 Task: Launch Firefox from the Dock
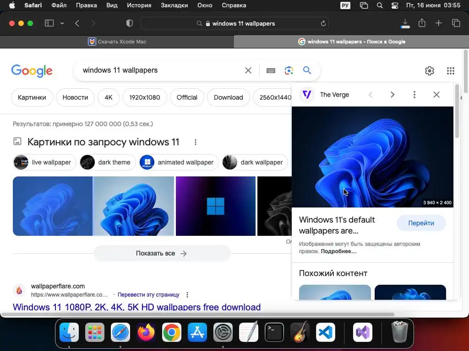(x=146, y=332)
